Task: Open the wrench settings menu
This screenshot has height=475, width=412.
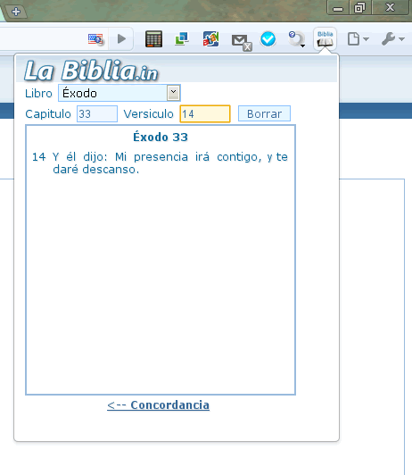Action: [392, 39]
